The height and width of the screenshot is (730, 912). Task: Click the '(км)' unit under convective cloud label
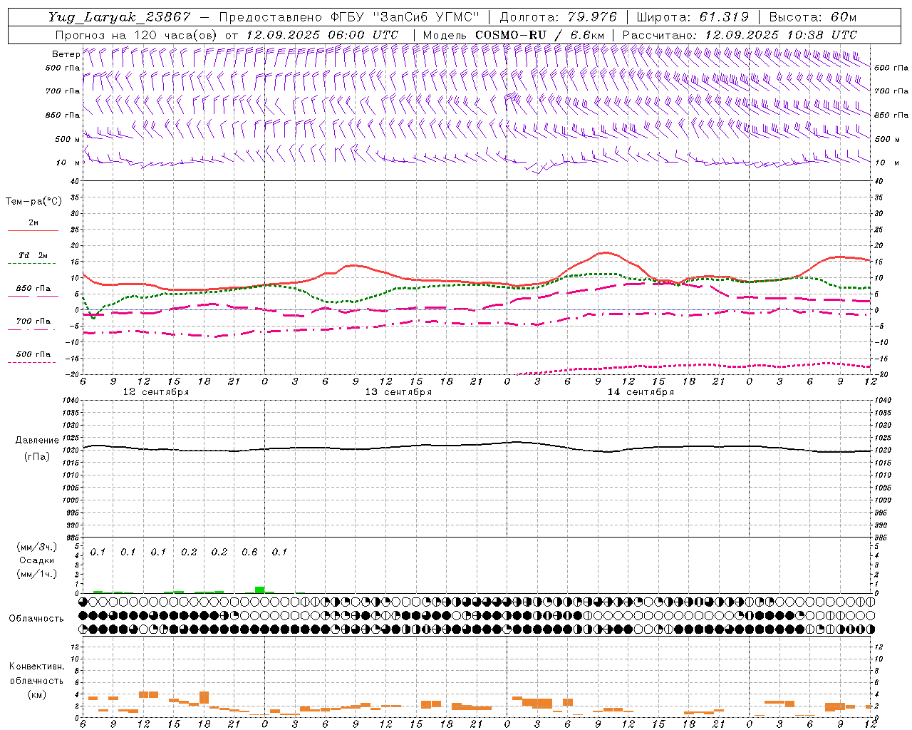36,694
